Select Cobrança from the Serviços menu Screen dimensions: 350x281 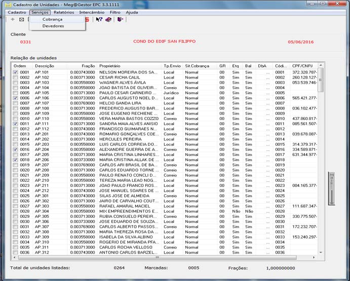point(52,19)
